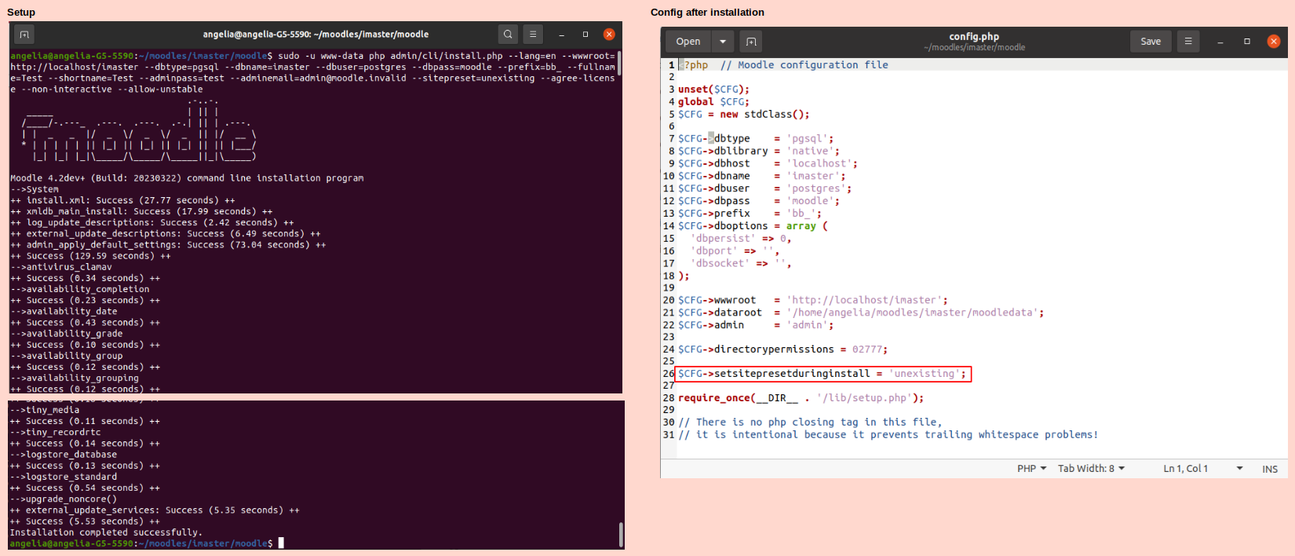
Task: Click the $CFG->directorypermissions line
Action: [x=782, y=349]
